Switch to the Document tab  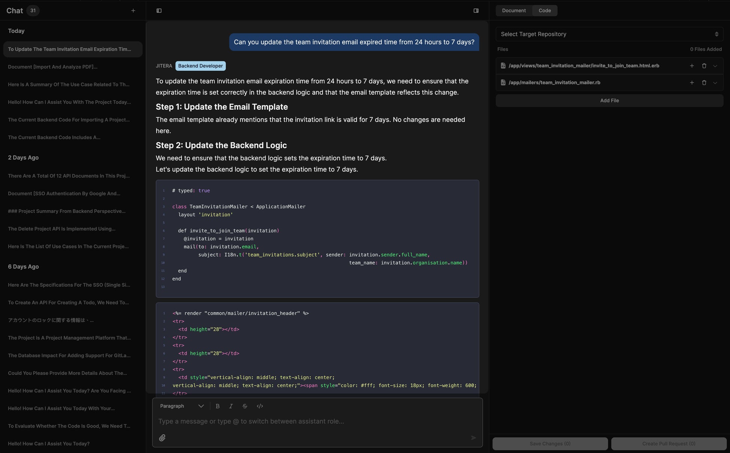coord(514,10)
